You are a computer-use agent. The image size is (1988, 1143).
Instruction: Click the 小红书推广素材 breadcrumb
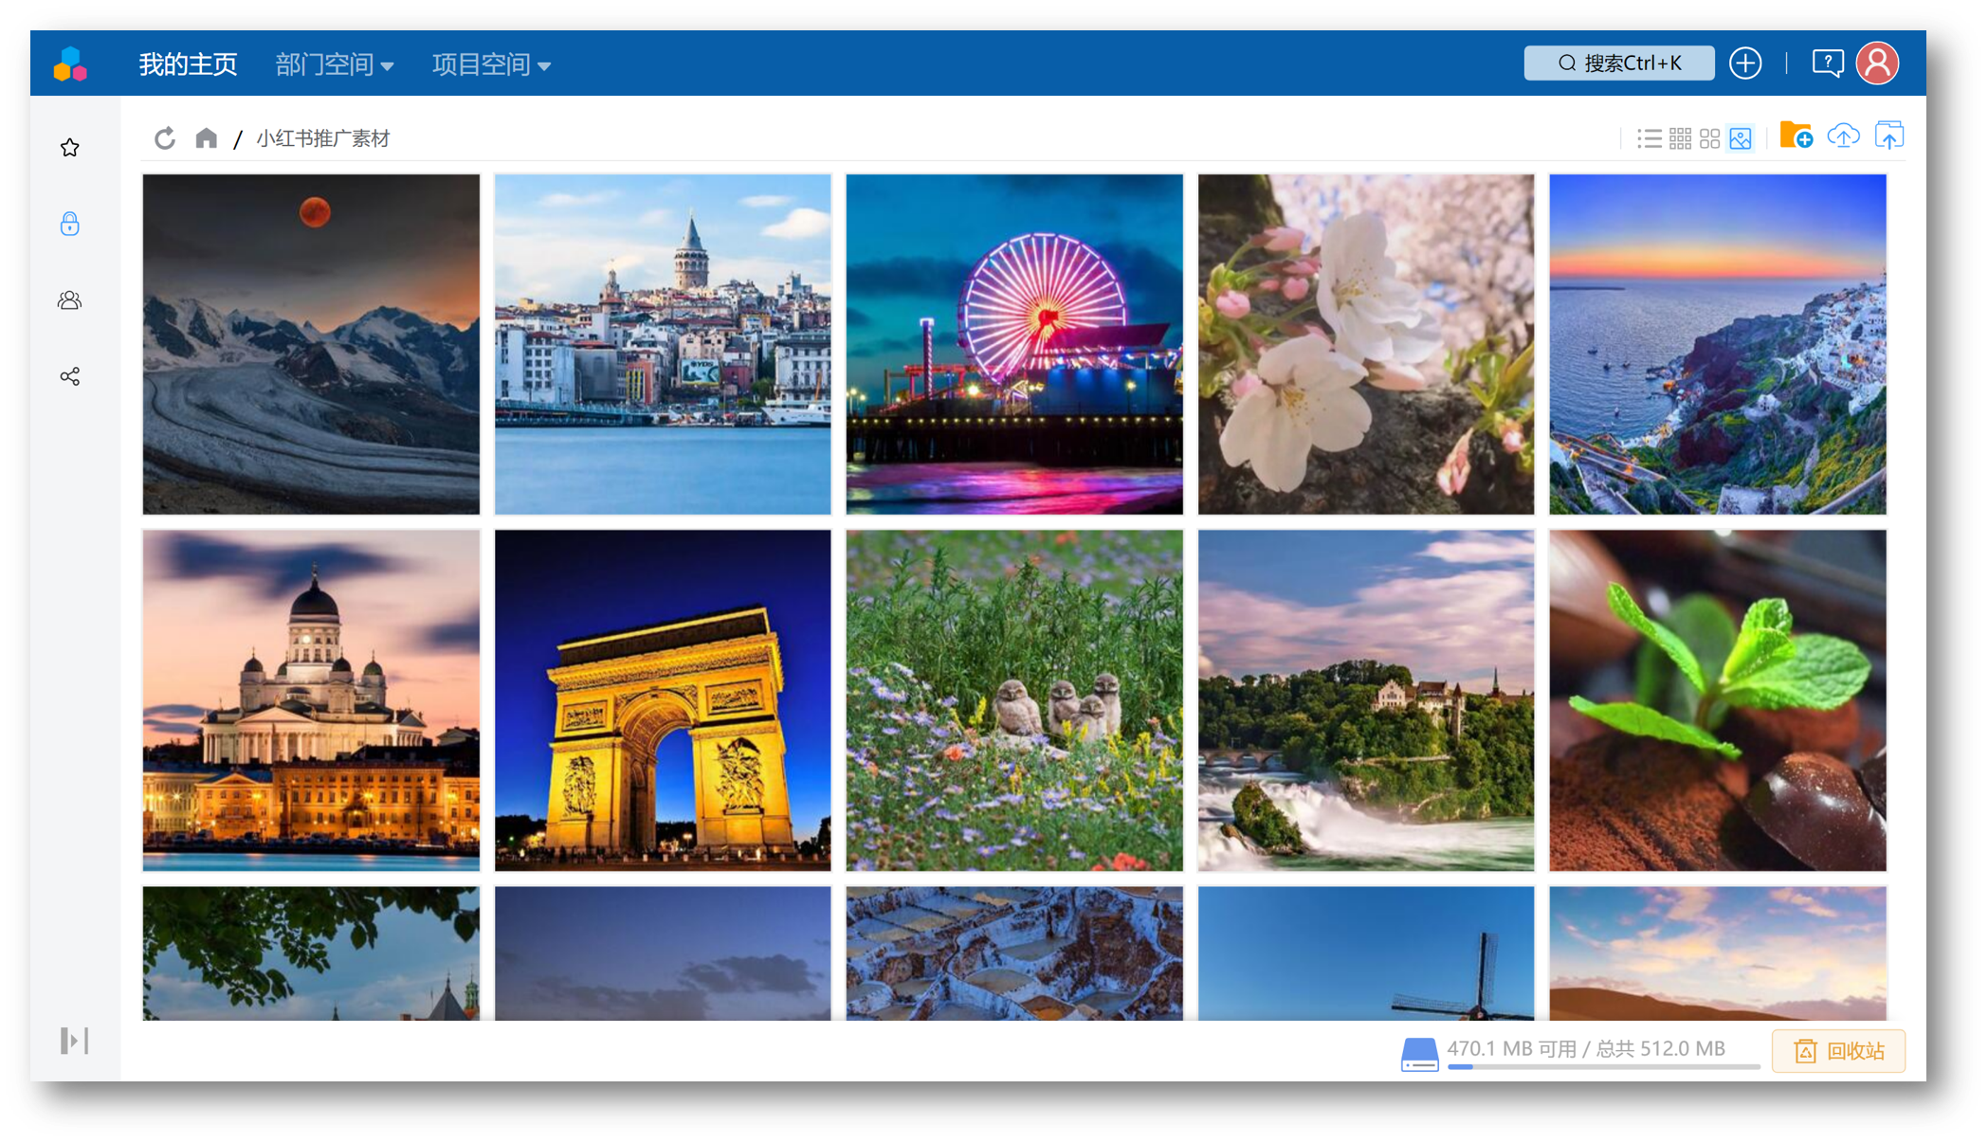click(322, 138)
